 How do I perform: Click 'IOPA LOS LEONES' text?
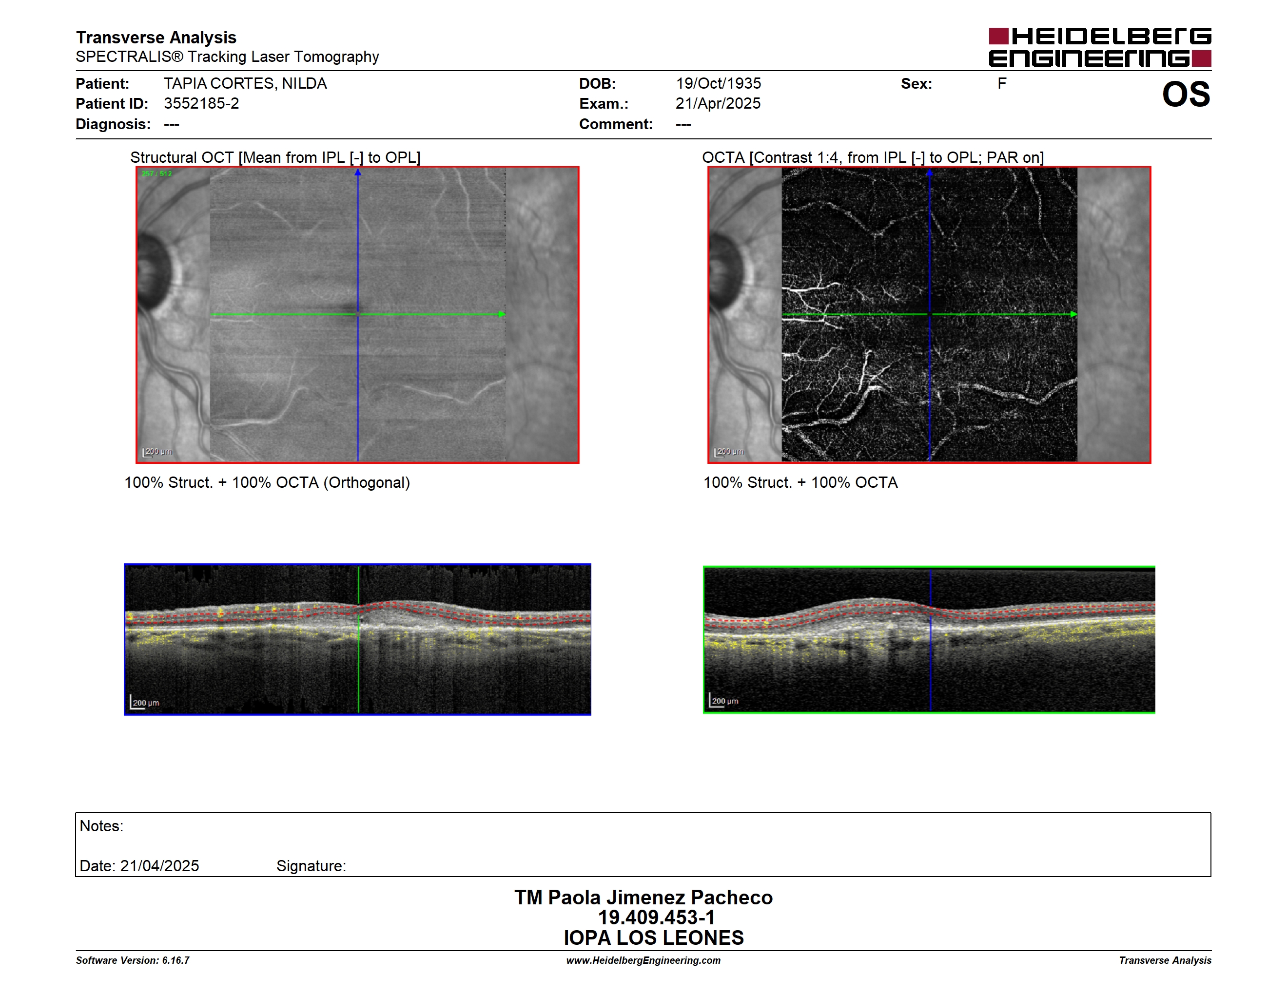(x=654, y=937)
